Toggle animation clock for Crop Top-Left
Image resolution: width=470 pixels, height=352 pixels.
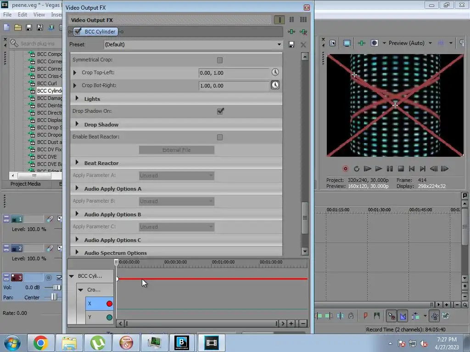pos(275,72)
